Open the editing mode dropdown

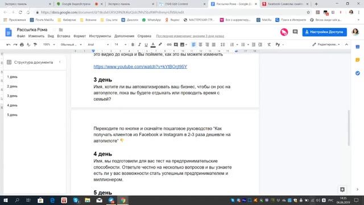326,44
